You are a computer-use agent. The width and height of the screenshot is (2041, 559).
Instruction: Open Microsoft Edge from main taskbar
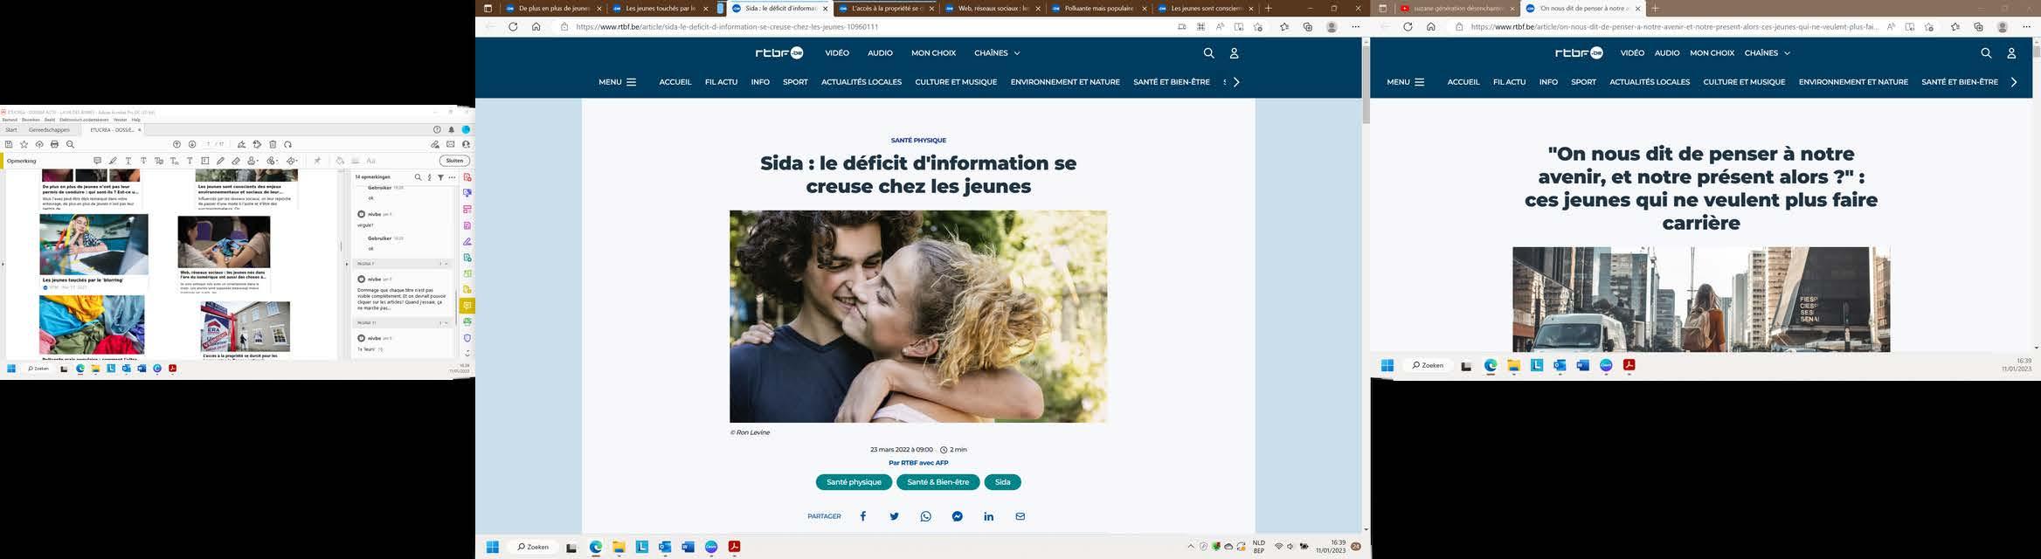click(x=596, y=547)
